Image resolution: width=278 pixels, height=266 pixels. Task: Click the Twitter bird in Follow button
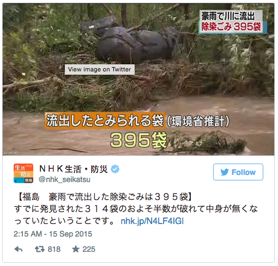225,172
